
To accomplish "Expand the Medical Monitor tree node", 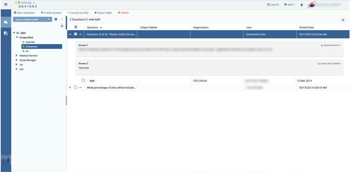I will 16,55.
